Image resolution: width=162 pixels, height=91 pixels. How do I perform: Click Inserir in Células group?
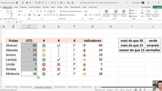coord(133,11)
